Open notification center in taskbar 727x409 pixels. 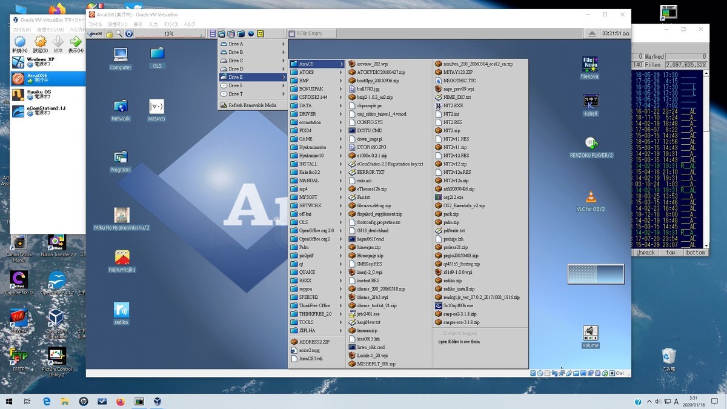(714, 401)
